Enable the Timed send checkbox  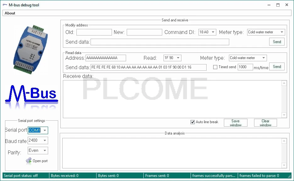pos(215,67)
